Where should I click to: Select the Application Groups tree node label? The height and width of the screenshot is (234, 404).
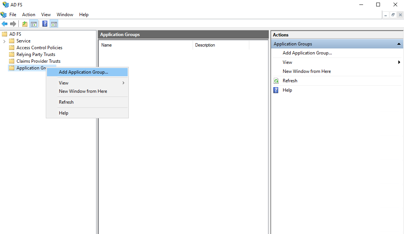click(31, 68)
